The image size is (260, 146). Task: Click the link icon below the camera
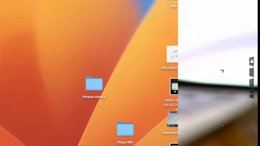[x=251, y=72]
